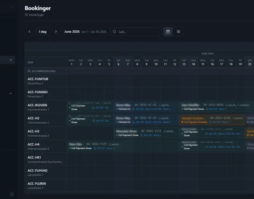The width and height of the screenshot is (254, 199).
Task: Select the ACC-HK1 unit row
Action: (46, 160)
